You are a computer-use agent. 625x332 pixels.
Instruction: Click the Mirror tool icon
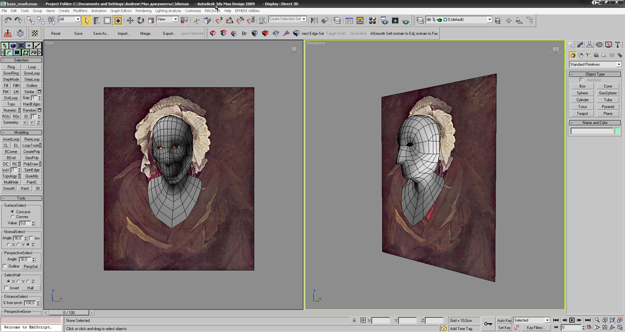[314, 20]
